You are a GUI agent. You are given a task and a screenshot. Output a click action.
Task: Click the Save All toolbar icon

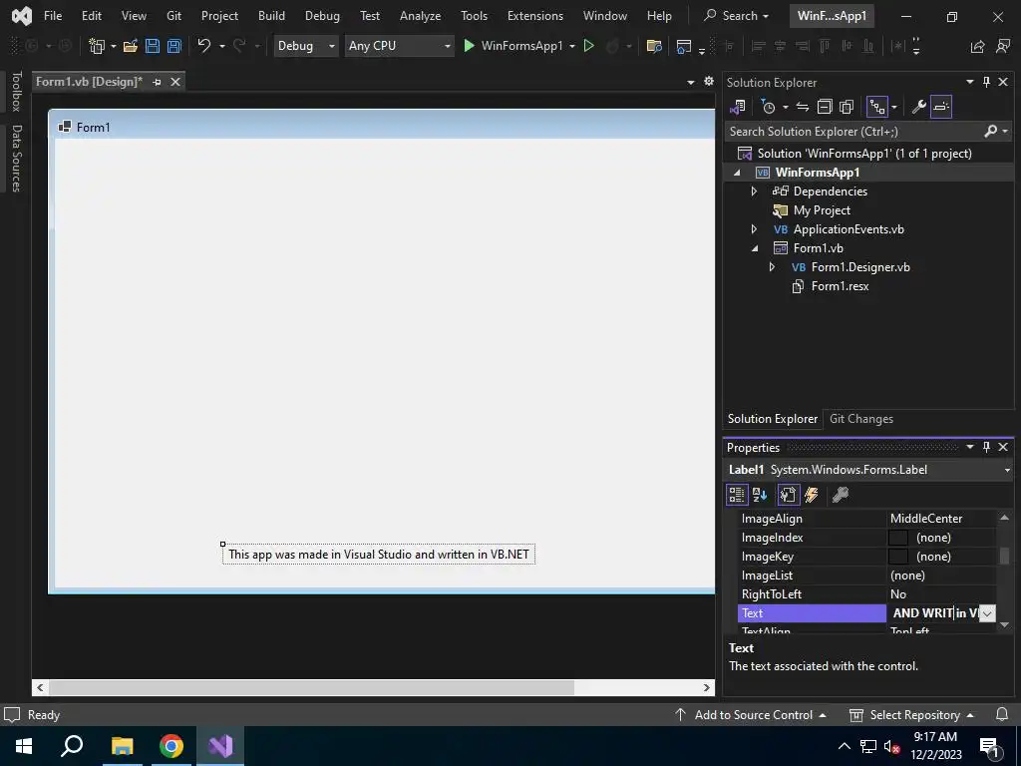[173, 46]
